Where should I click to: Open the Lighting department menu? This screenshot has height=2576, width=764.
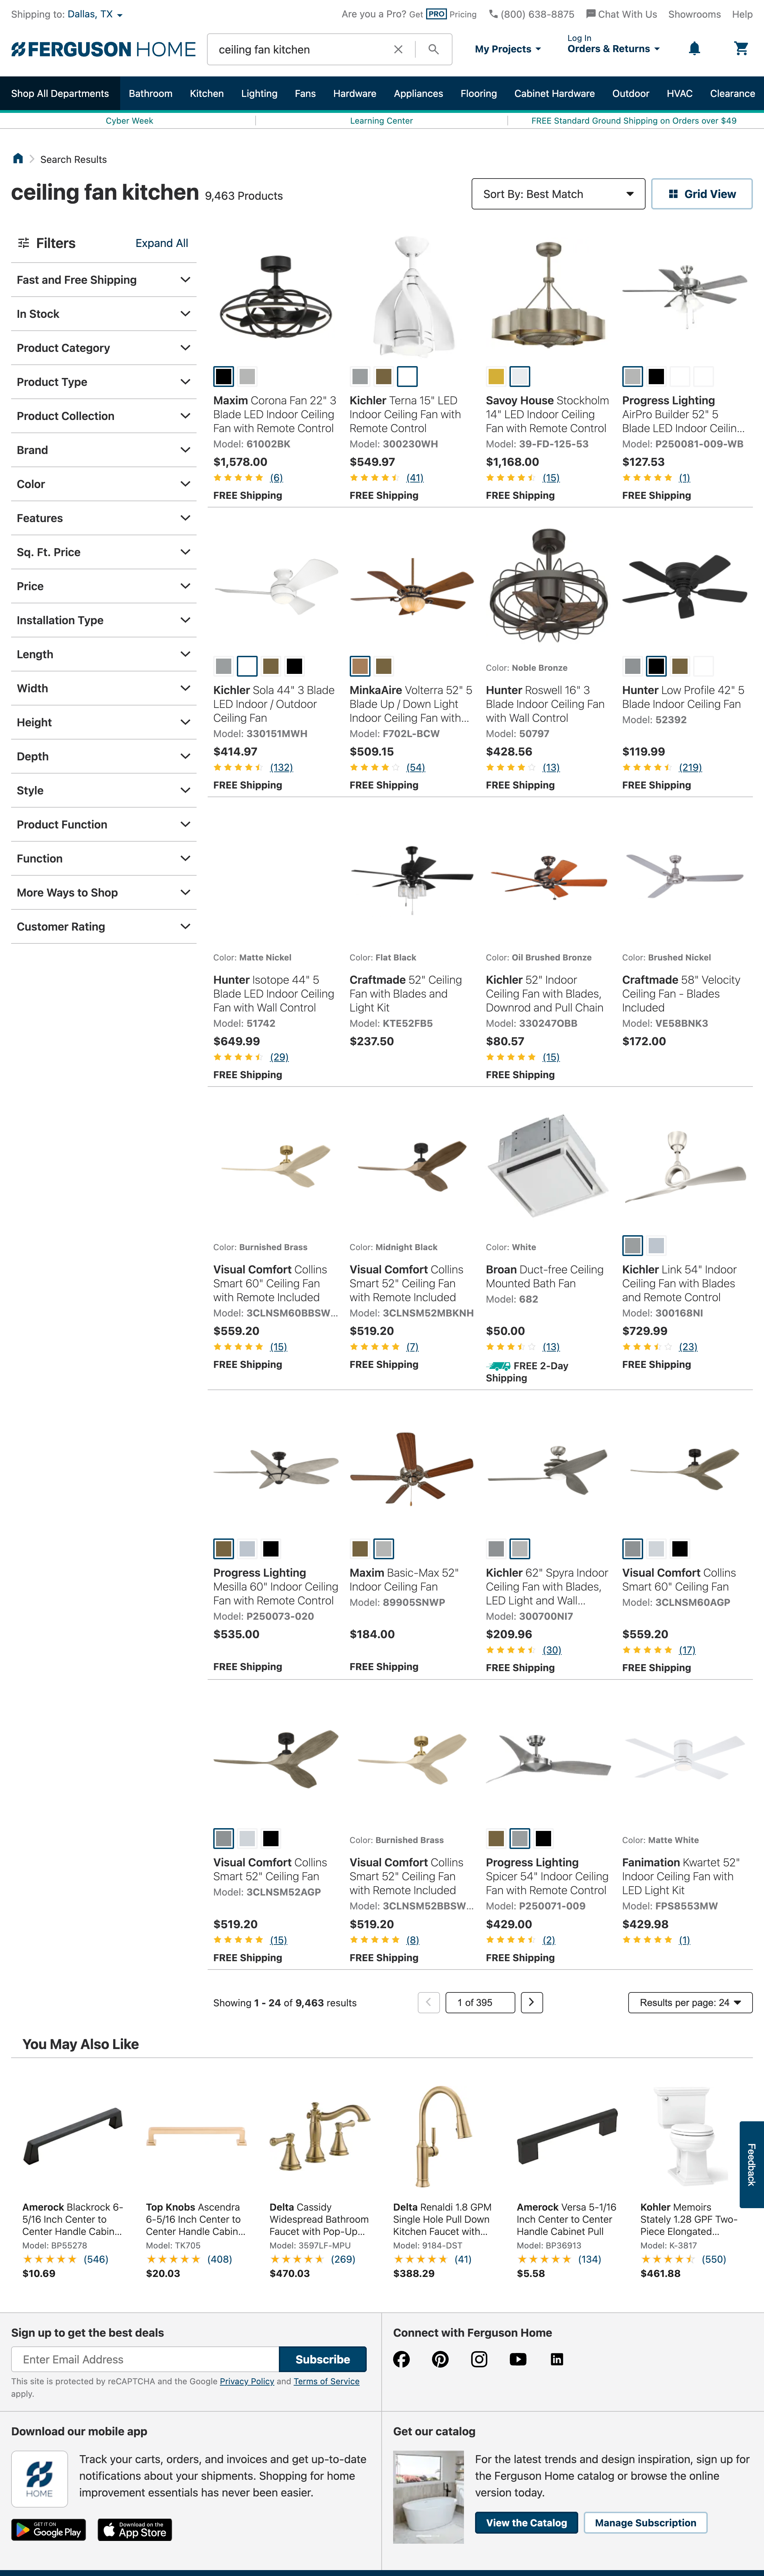(x=259, y=93)
